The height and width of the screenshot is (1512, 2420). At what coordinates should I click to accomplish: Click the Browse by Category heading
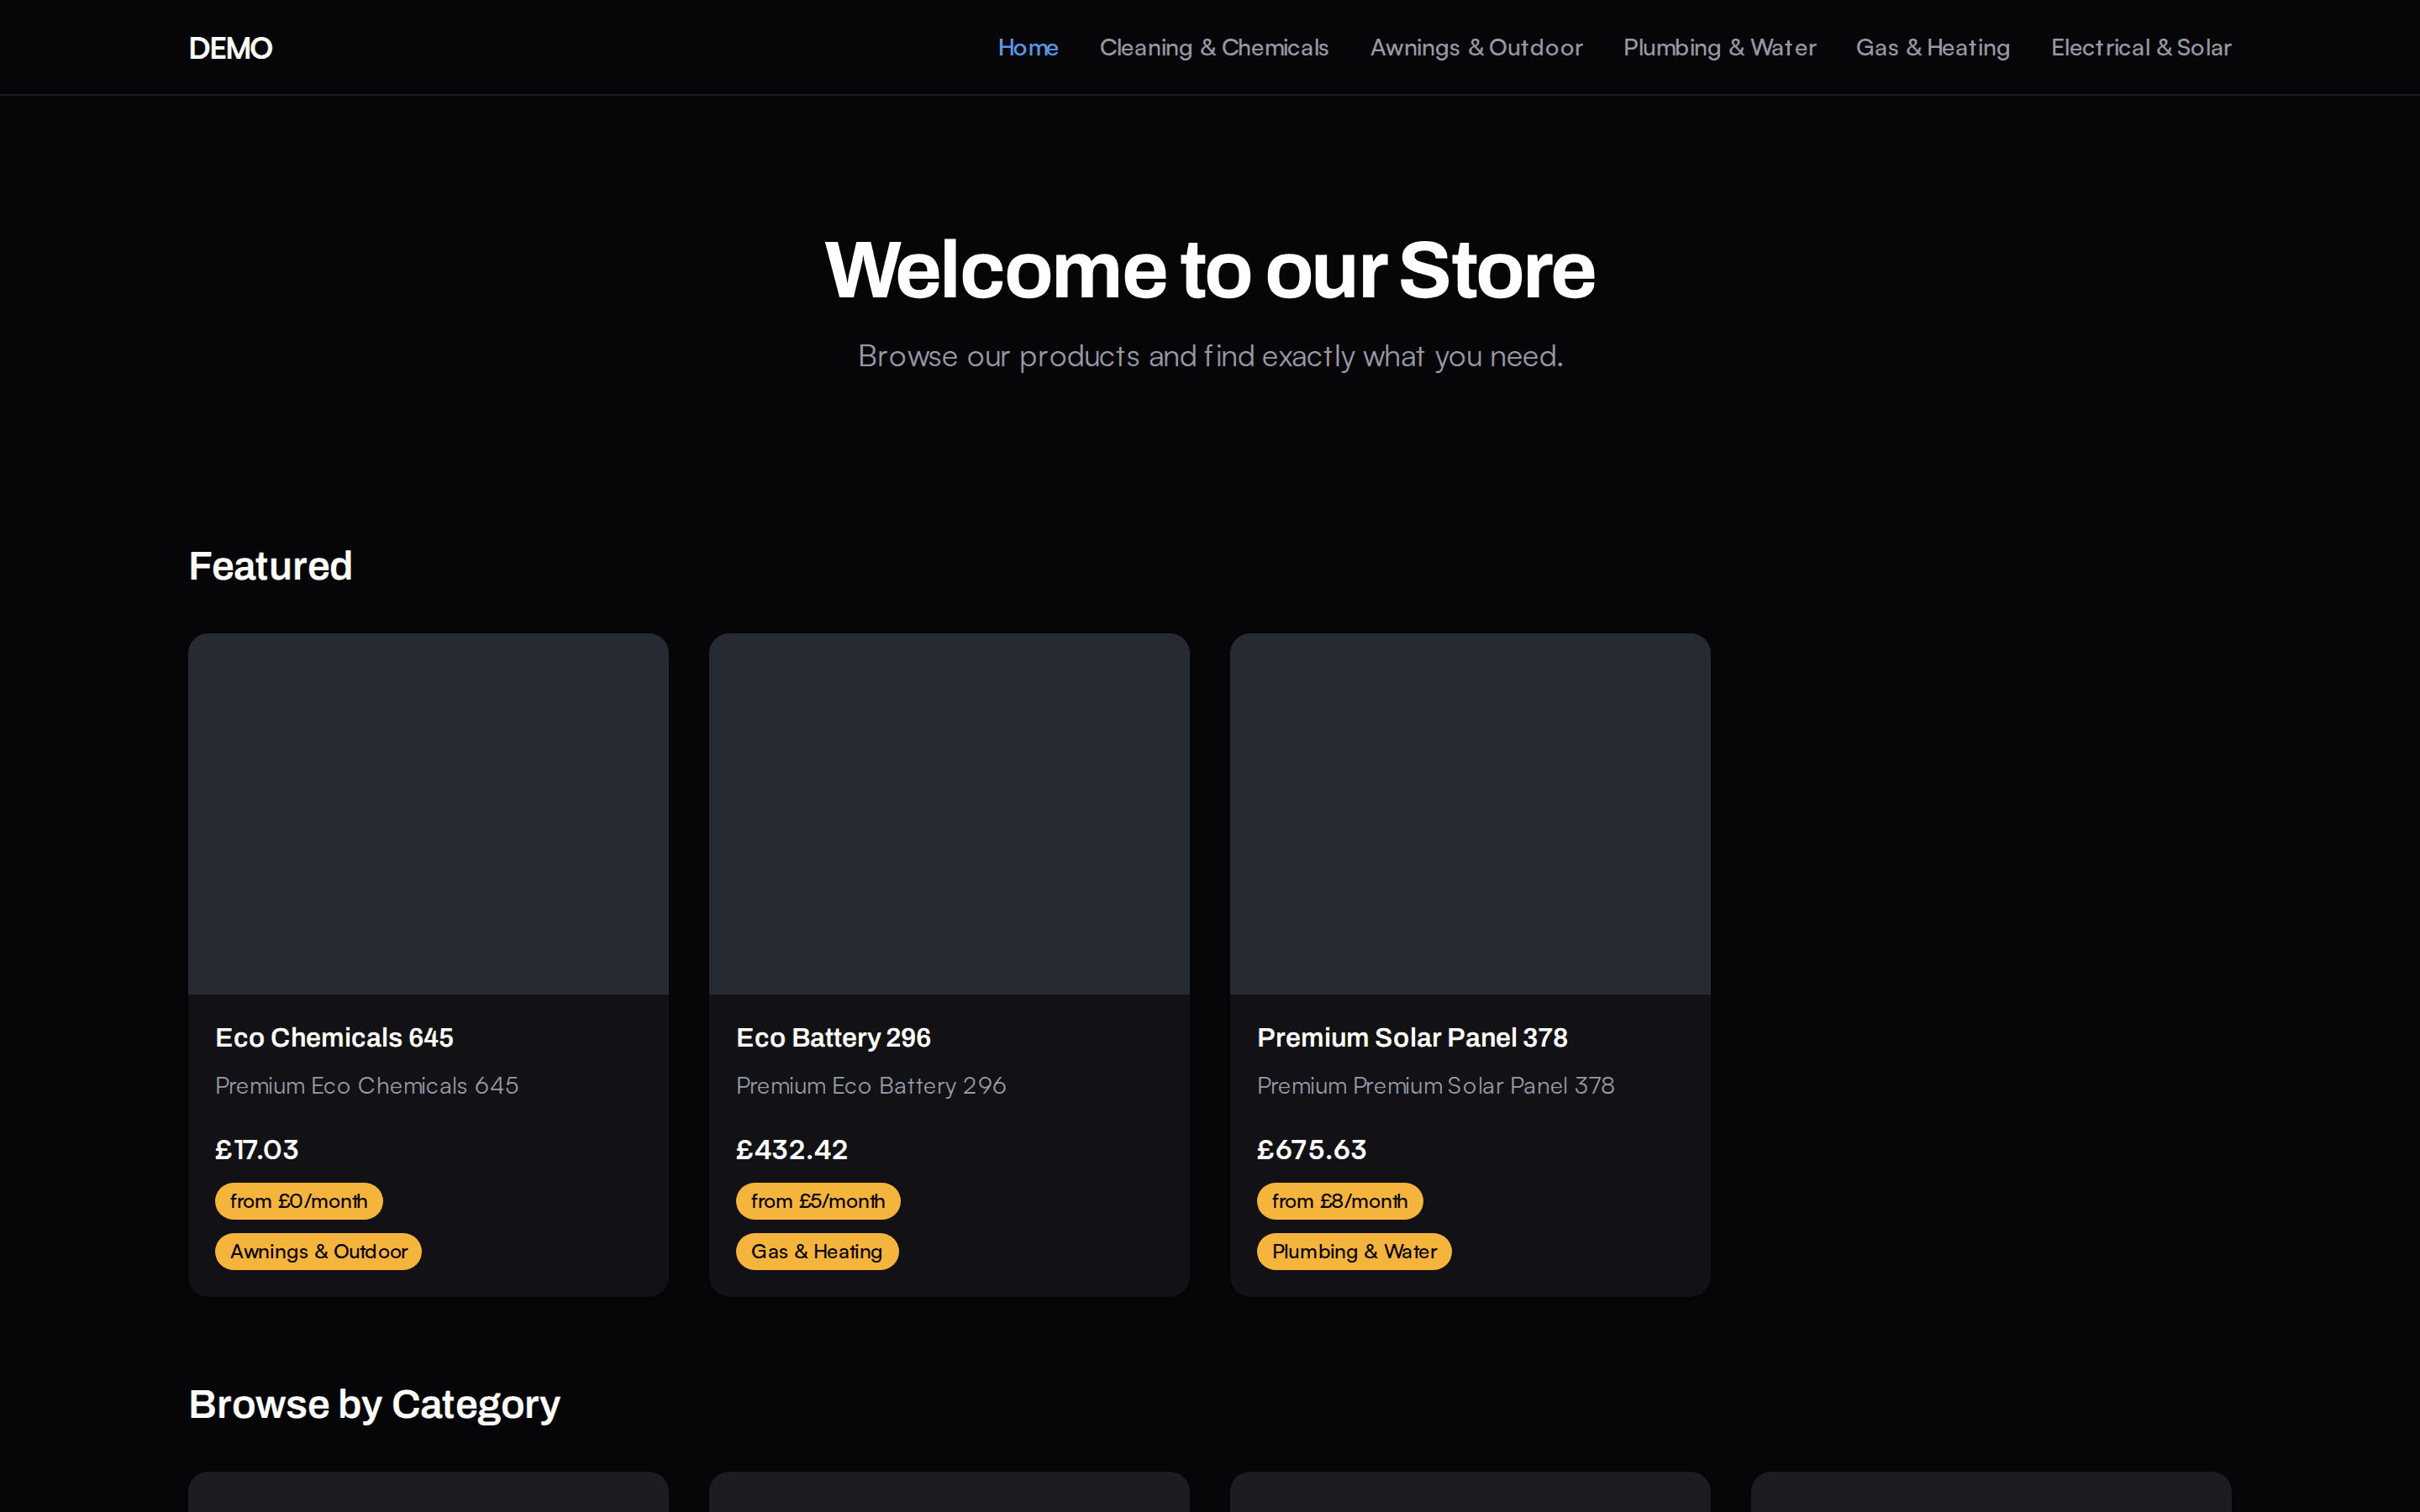pos(375,1405)
